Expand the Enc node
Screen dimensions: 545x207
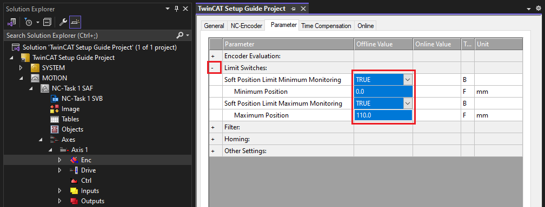[x=60, y=160]
